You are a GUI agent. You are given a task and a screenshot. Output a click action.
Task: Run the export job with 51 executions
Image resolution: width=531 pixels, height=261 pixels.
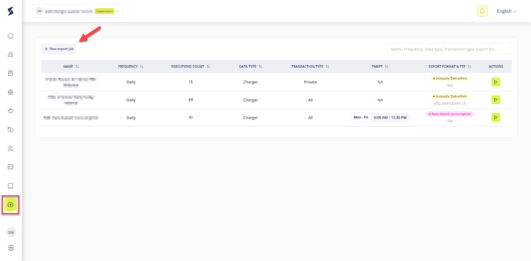[x=496, y=117]
